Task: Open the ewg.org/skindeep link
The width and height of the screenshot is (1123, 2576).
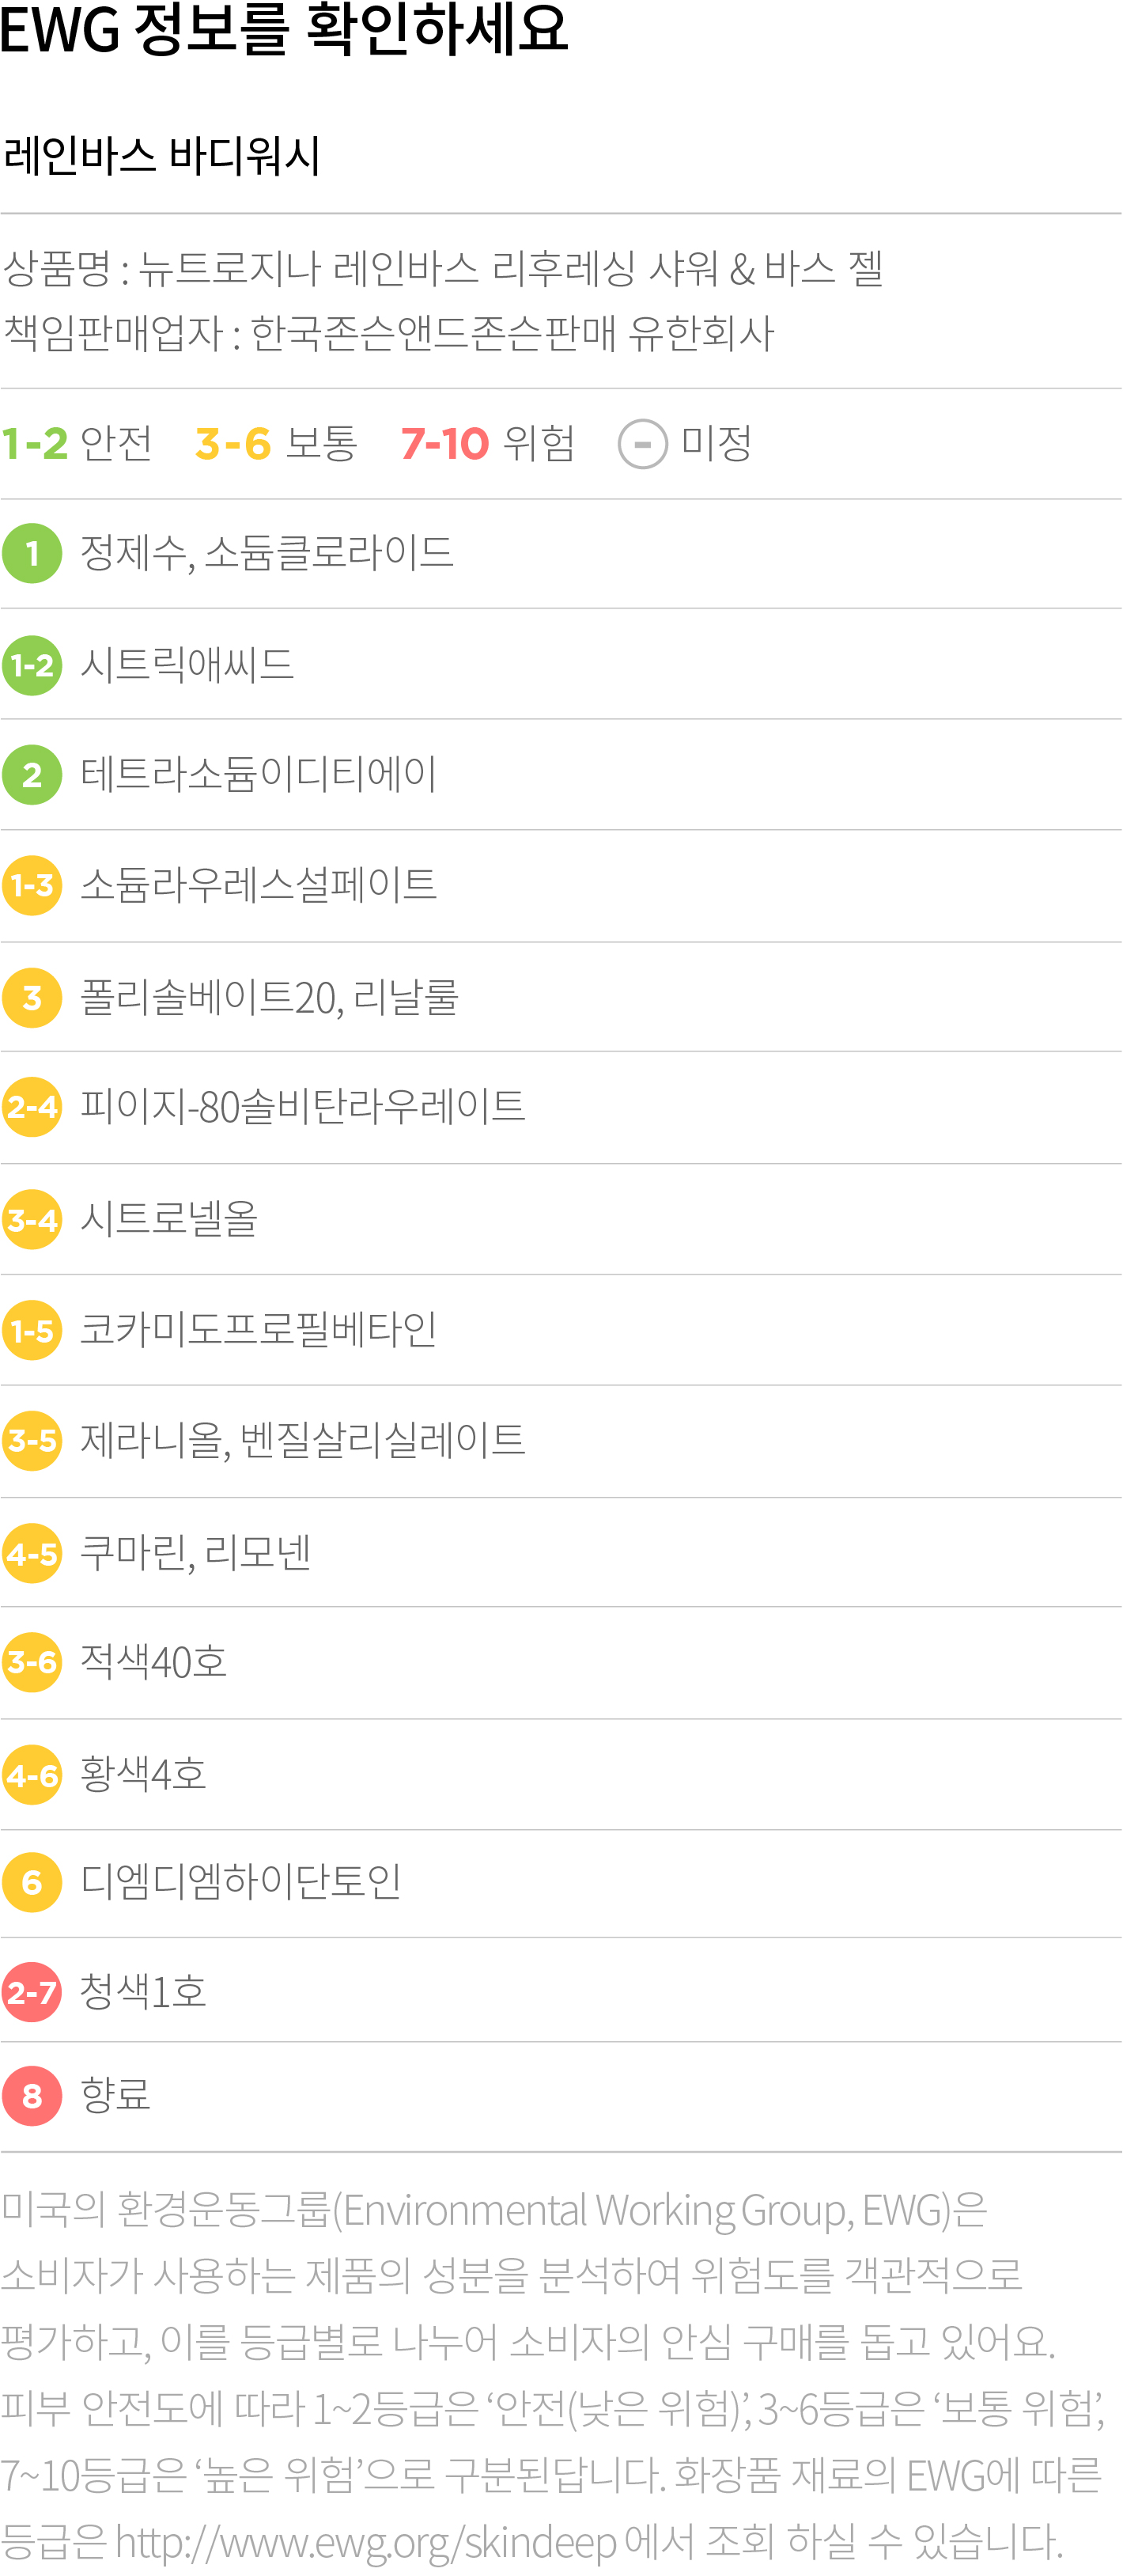Action: (366, 2541)
